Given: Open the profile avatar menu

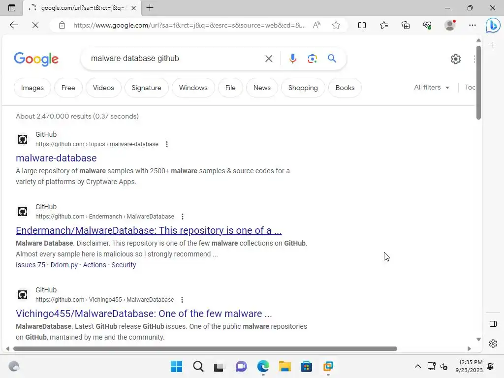Looking at the screenshot, I should (450, 25).
